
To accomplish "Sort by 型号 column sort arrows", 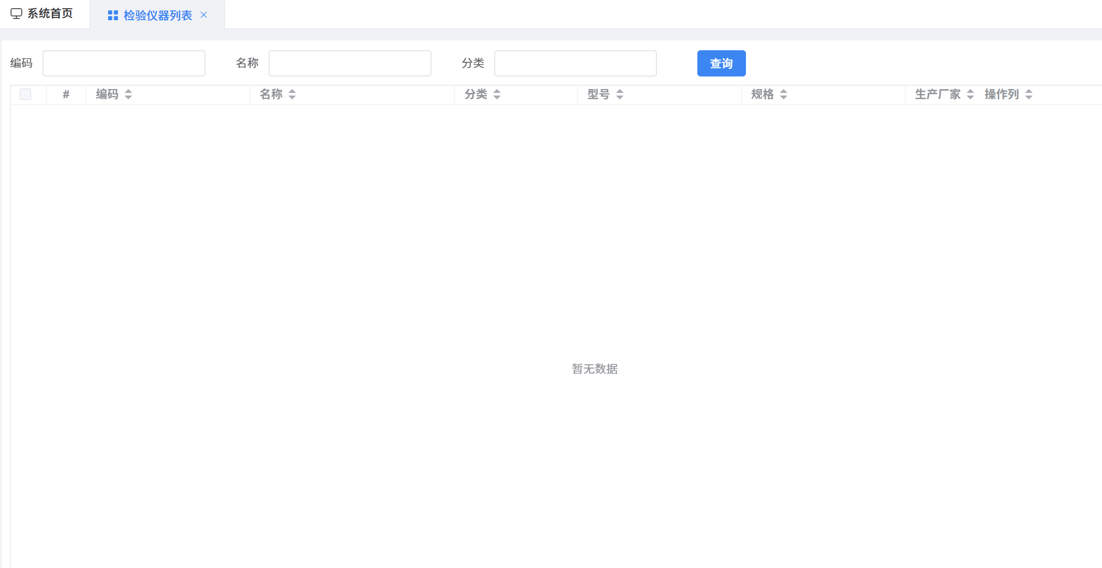I will (x=620, y=94).
